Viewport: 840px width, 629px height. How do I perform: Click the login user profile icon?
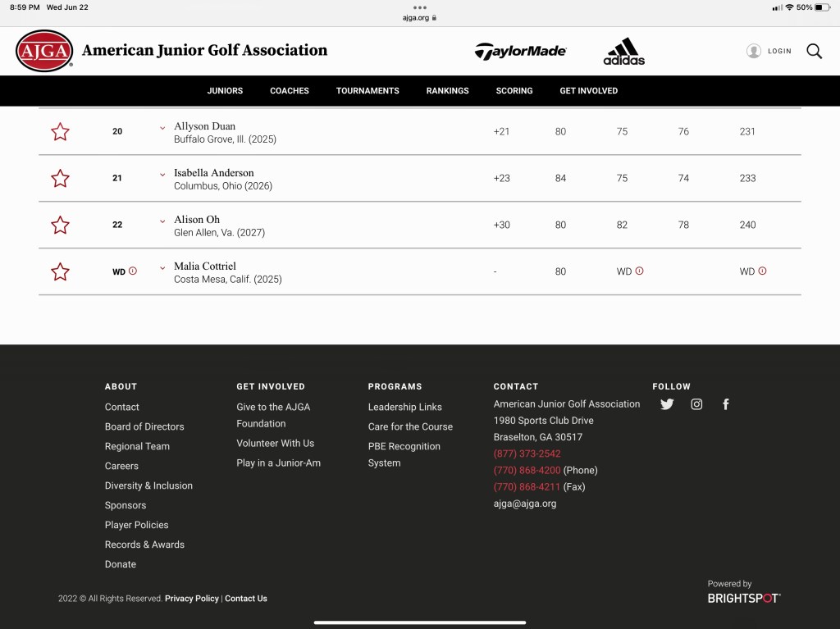click(x=754, y=51)
